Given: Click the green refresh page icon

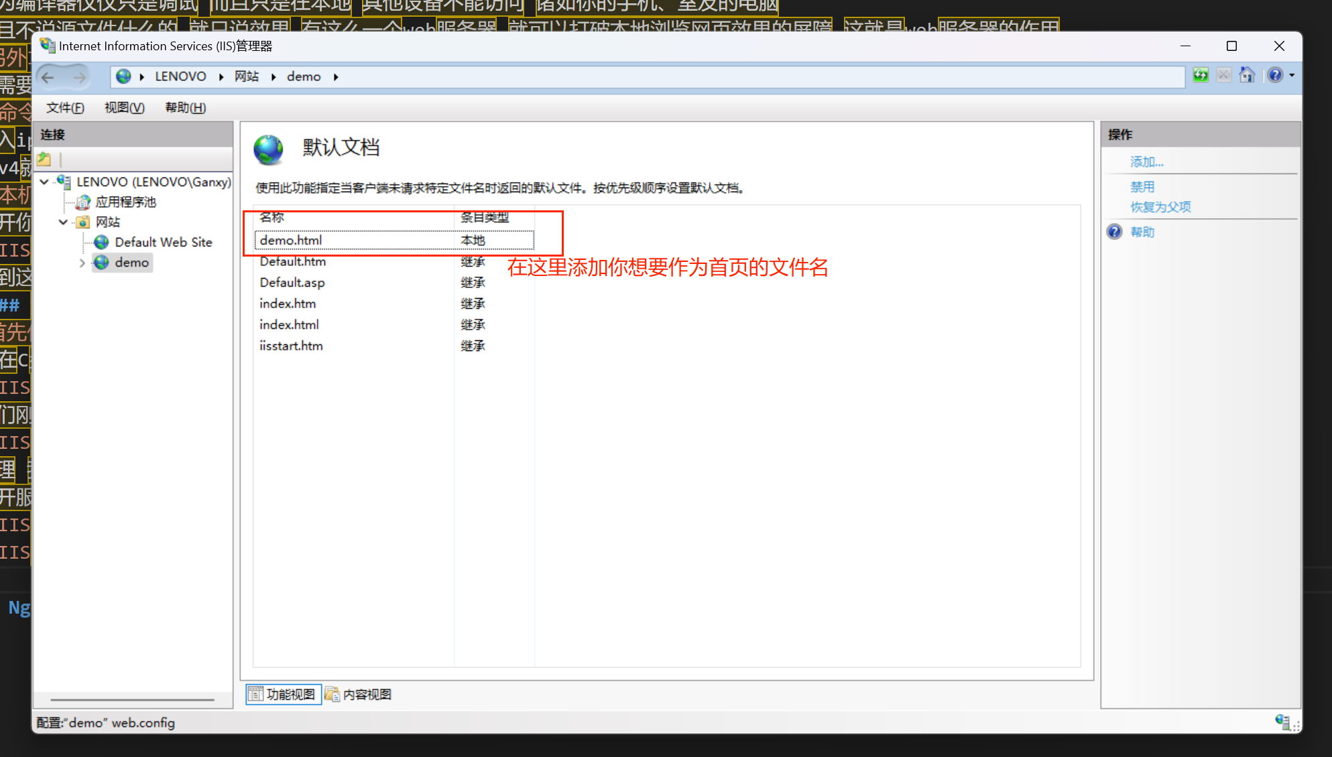Looking at the screenshot, I should click(1201, 75).
